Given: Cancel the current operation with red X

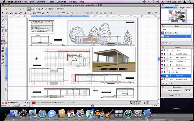Looking at the screenshot, I should click(3, 103).
